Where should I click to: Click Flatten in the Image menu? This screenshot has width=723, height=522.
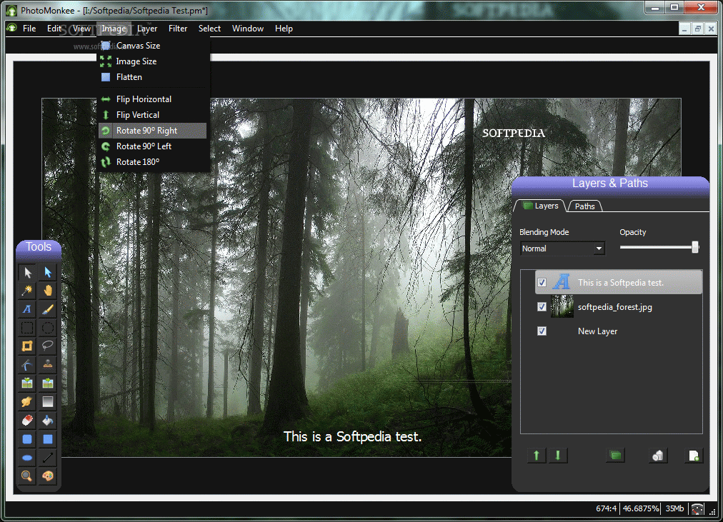click(x=153, y=77)
